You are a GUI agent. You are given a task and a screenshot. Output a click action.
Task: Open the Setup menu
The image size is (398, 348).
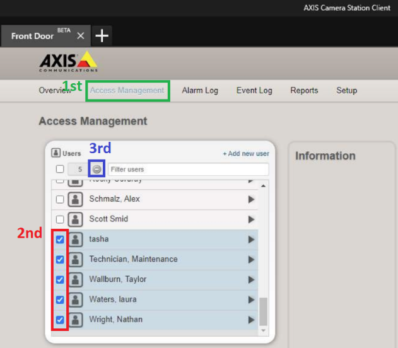click(347, 91)
